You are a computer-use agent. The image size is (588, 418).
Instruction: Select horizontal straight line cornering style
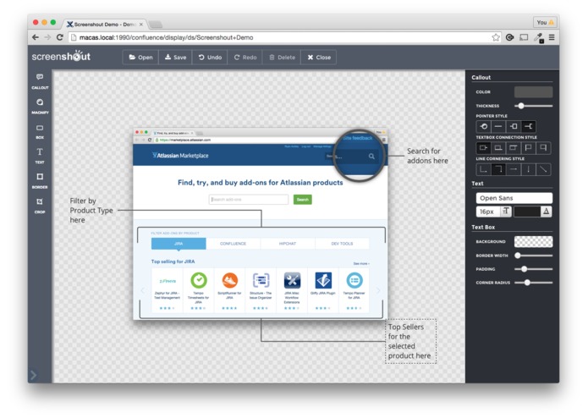tap(513, 169)
